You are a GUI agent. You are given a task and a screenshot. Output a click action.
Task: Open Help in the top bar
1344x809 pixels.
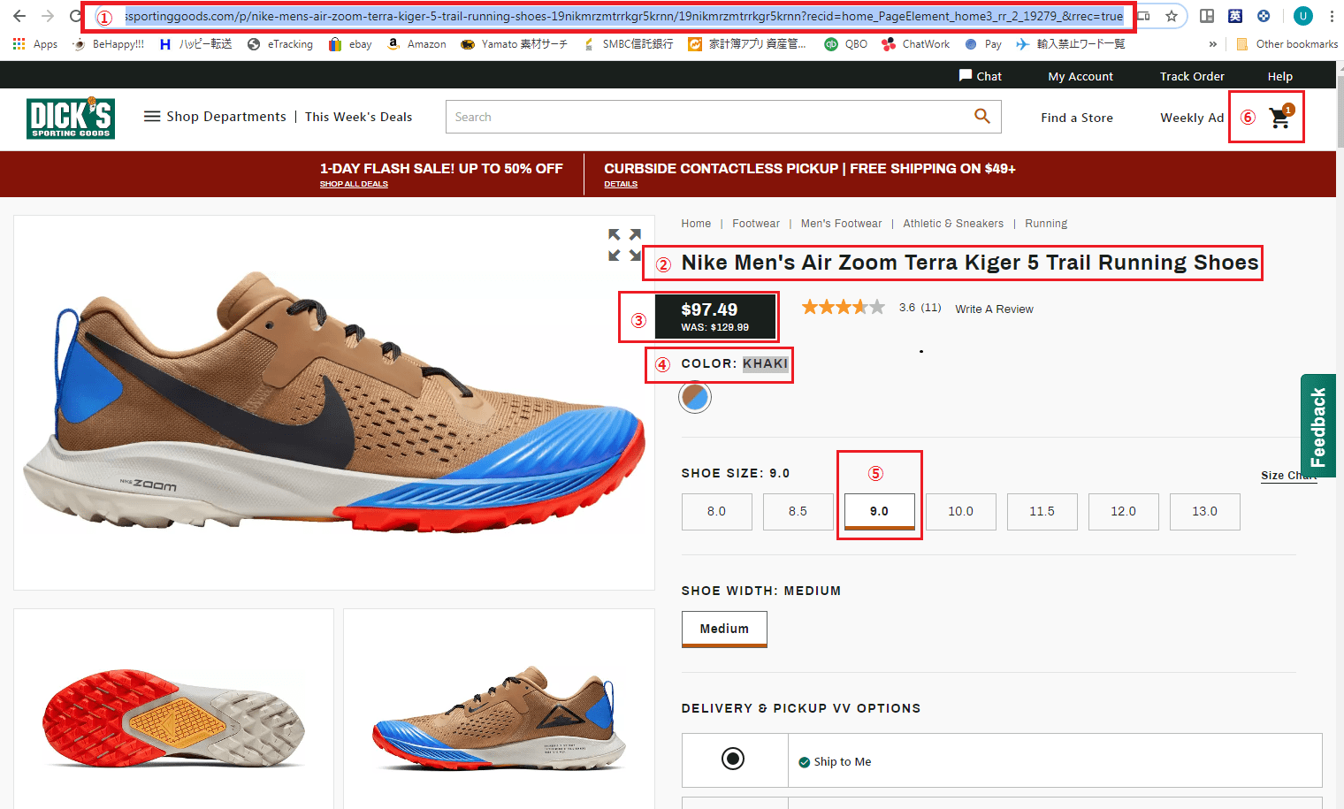(x=1279, y=76)
